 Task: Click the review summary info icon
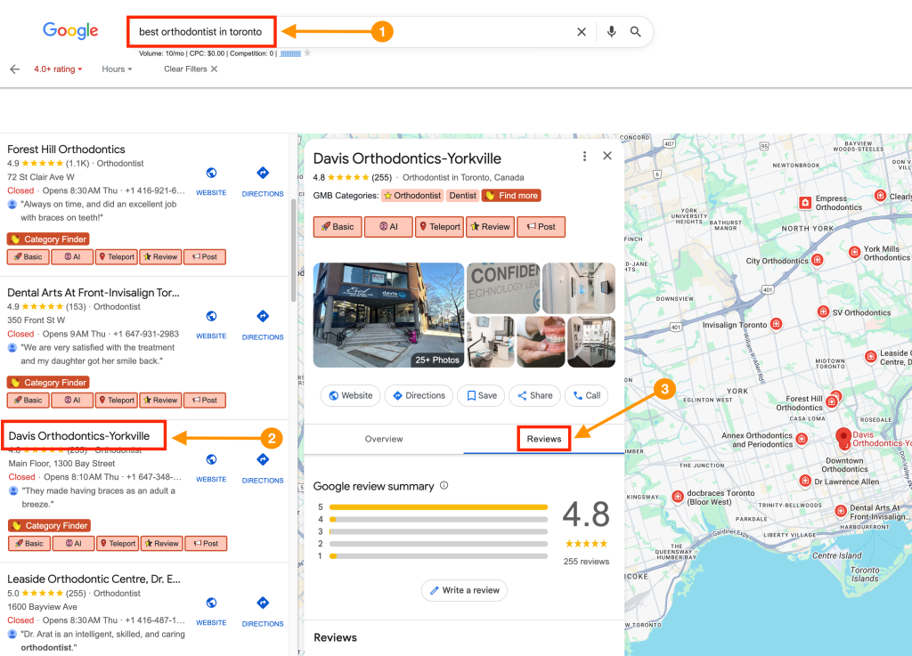[444, 485]
